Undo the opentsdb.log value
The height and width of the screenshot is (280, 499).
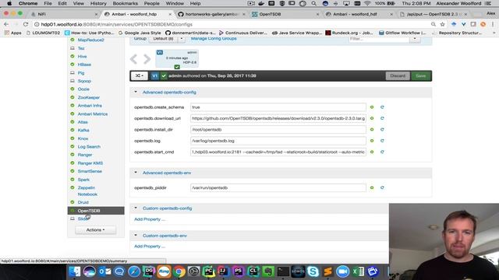[382, 141]
